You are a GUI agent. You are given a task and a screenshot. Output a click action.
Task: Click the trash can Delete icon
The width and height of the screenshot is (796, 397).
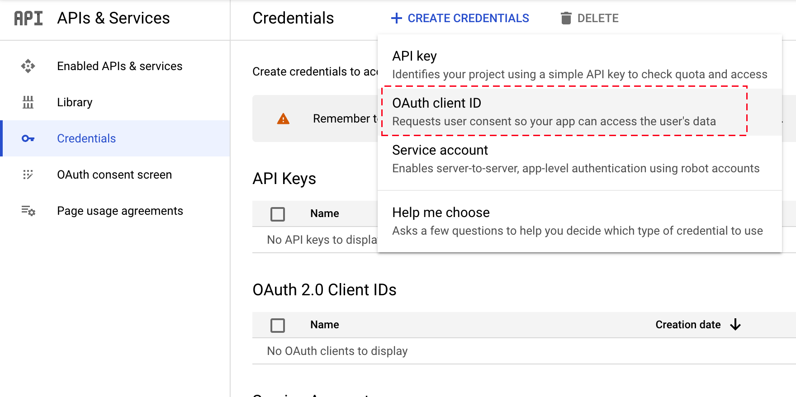[566, 18]
